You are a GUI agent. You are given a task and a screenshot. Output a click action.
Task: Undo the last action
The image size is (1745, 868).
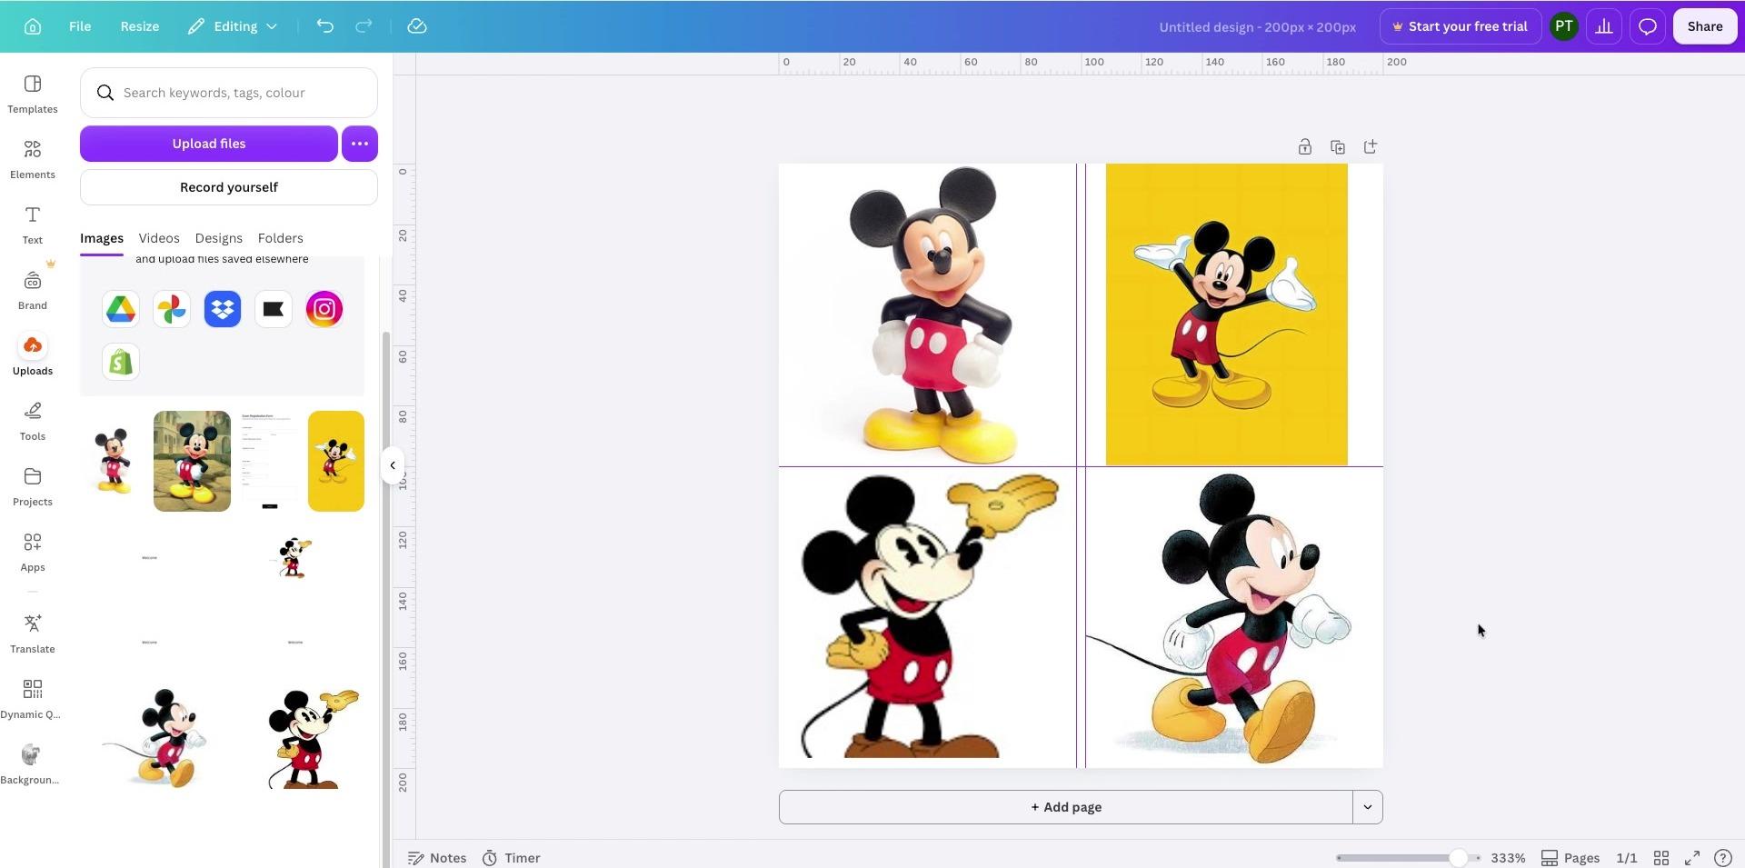(x=324, y=26)
